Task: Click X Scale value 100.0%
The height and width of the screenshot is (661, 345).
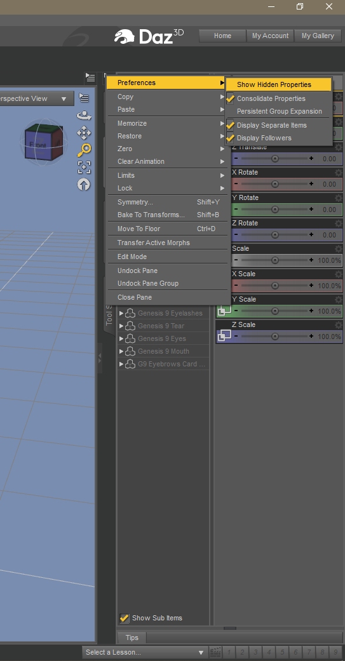Action: tap(329, 286)
